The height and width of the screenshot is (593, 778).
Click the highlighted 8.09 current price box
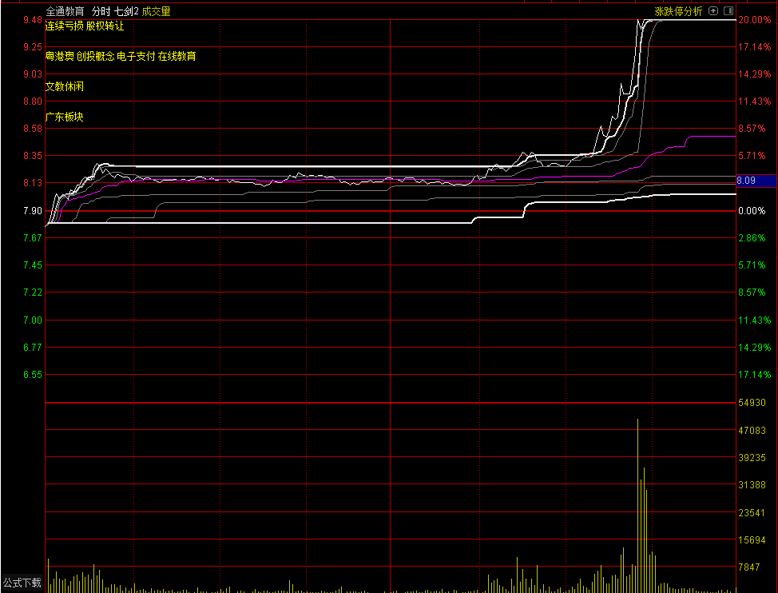click(x=756, y=181)
